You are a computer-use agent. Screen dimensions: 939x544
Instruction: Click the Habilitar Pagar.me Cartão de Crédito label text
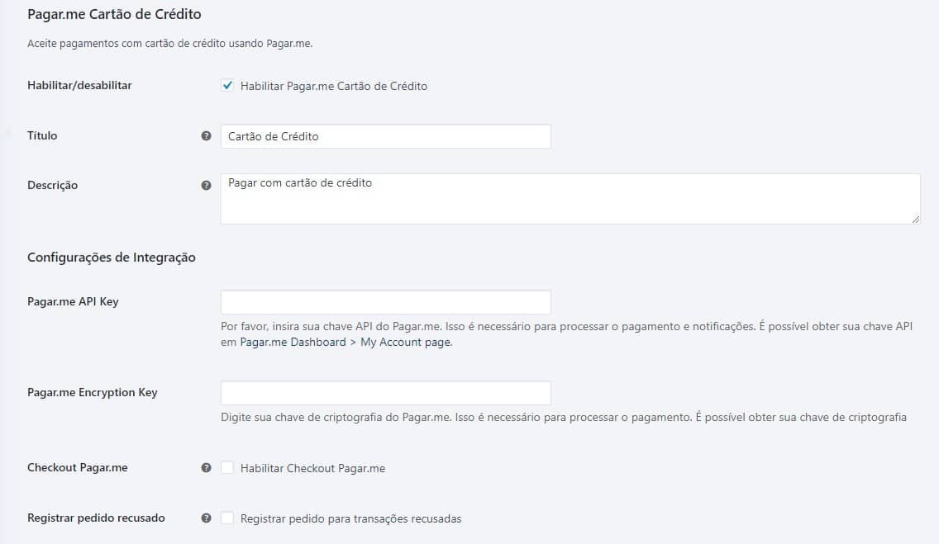pyautogui.click(x=334, y=86)
